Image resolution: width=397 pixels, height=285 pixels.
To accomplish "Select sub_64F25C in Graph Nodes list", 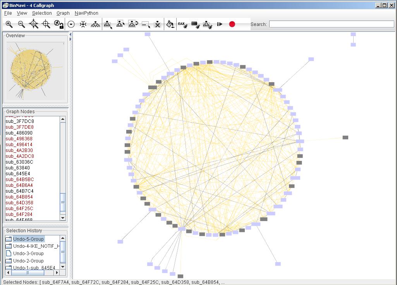I will coord(19,209).
